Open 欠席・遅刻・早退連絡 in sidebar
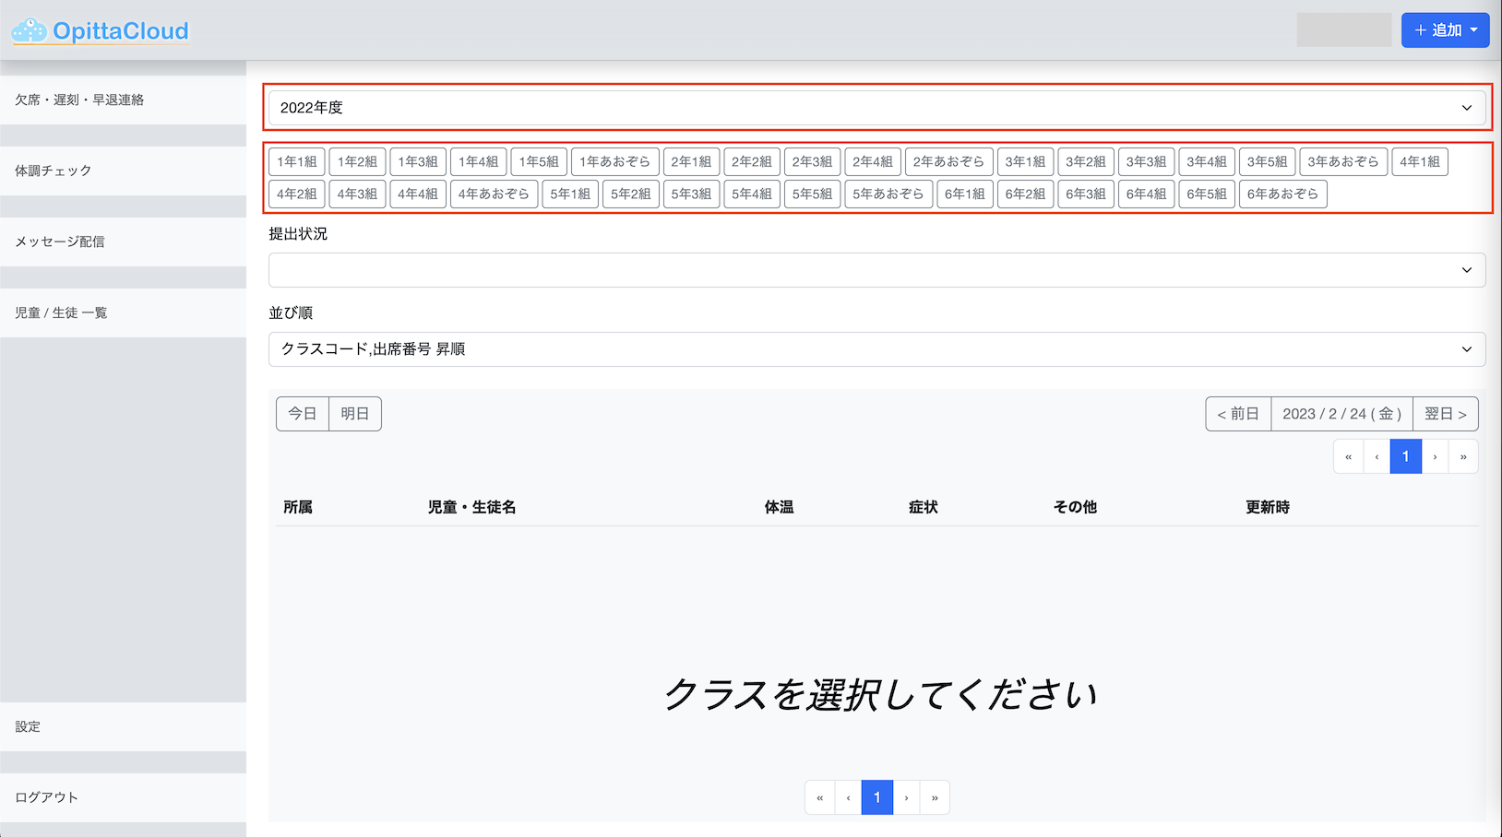Image resolution: width=1502 pixels, height=837 pixels. (x=123, y=100)
